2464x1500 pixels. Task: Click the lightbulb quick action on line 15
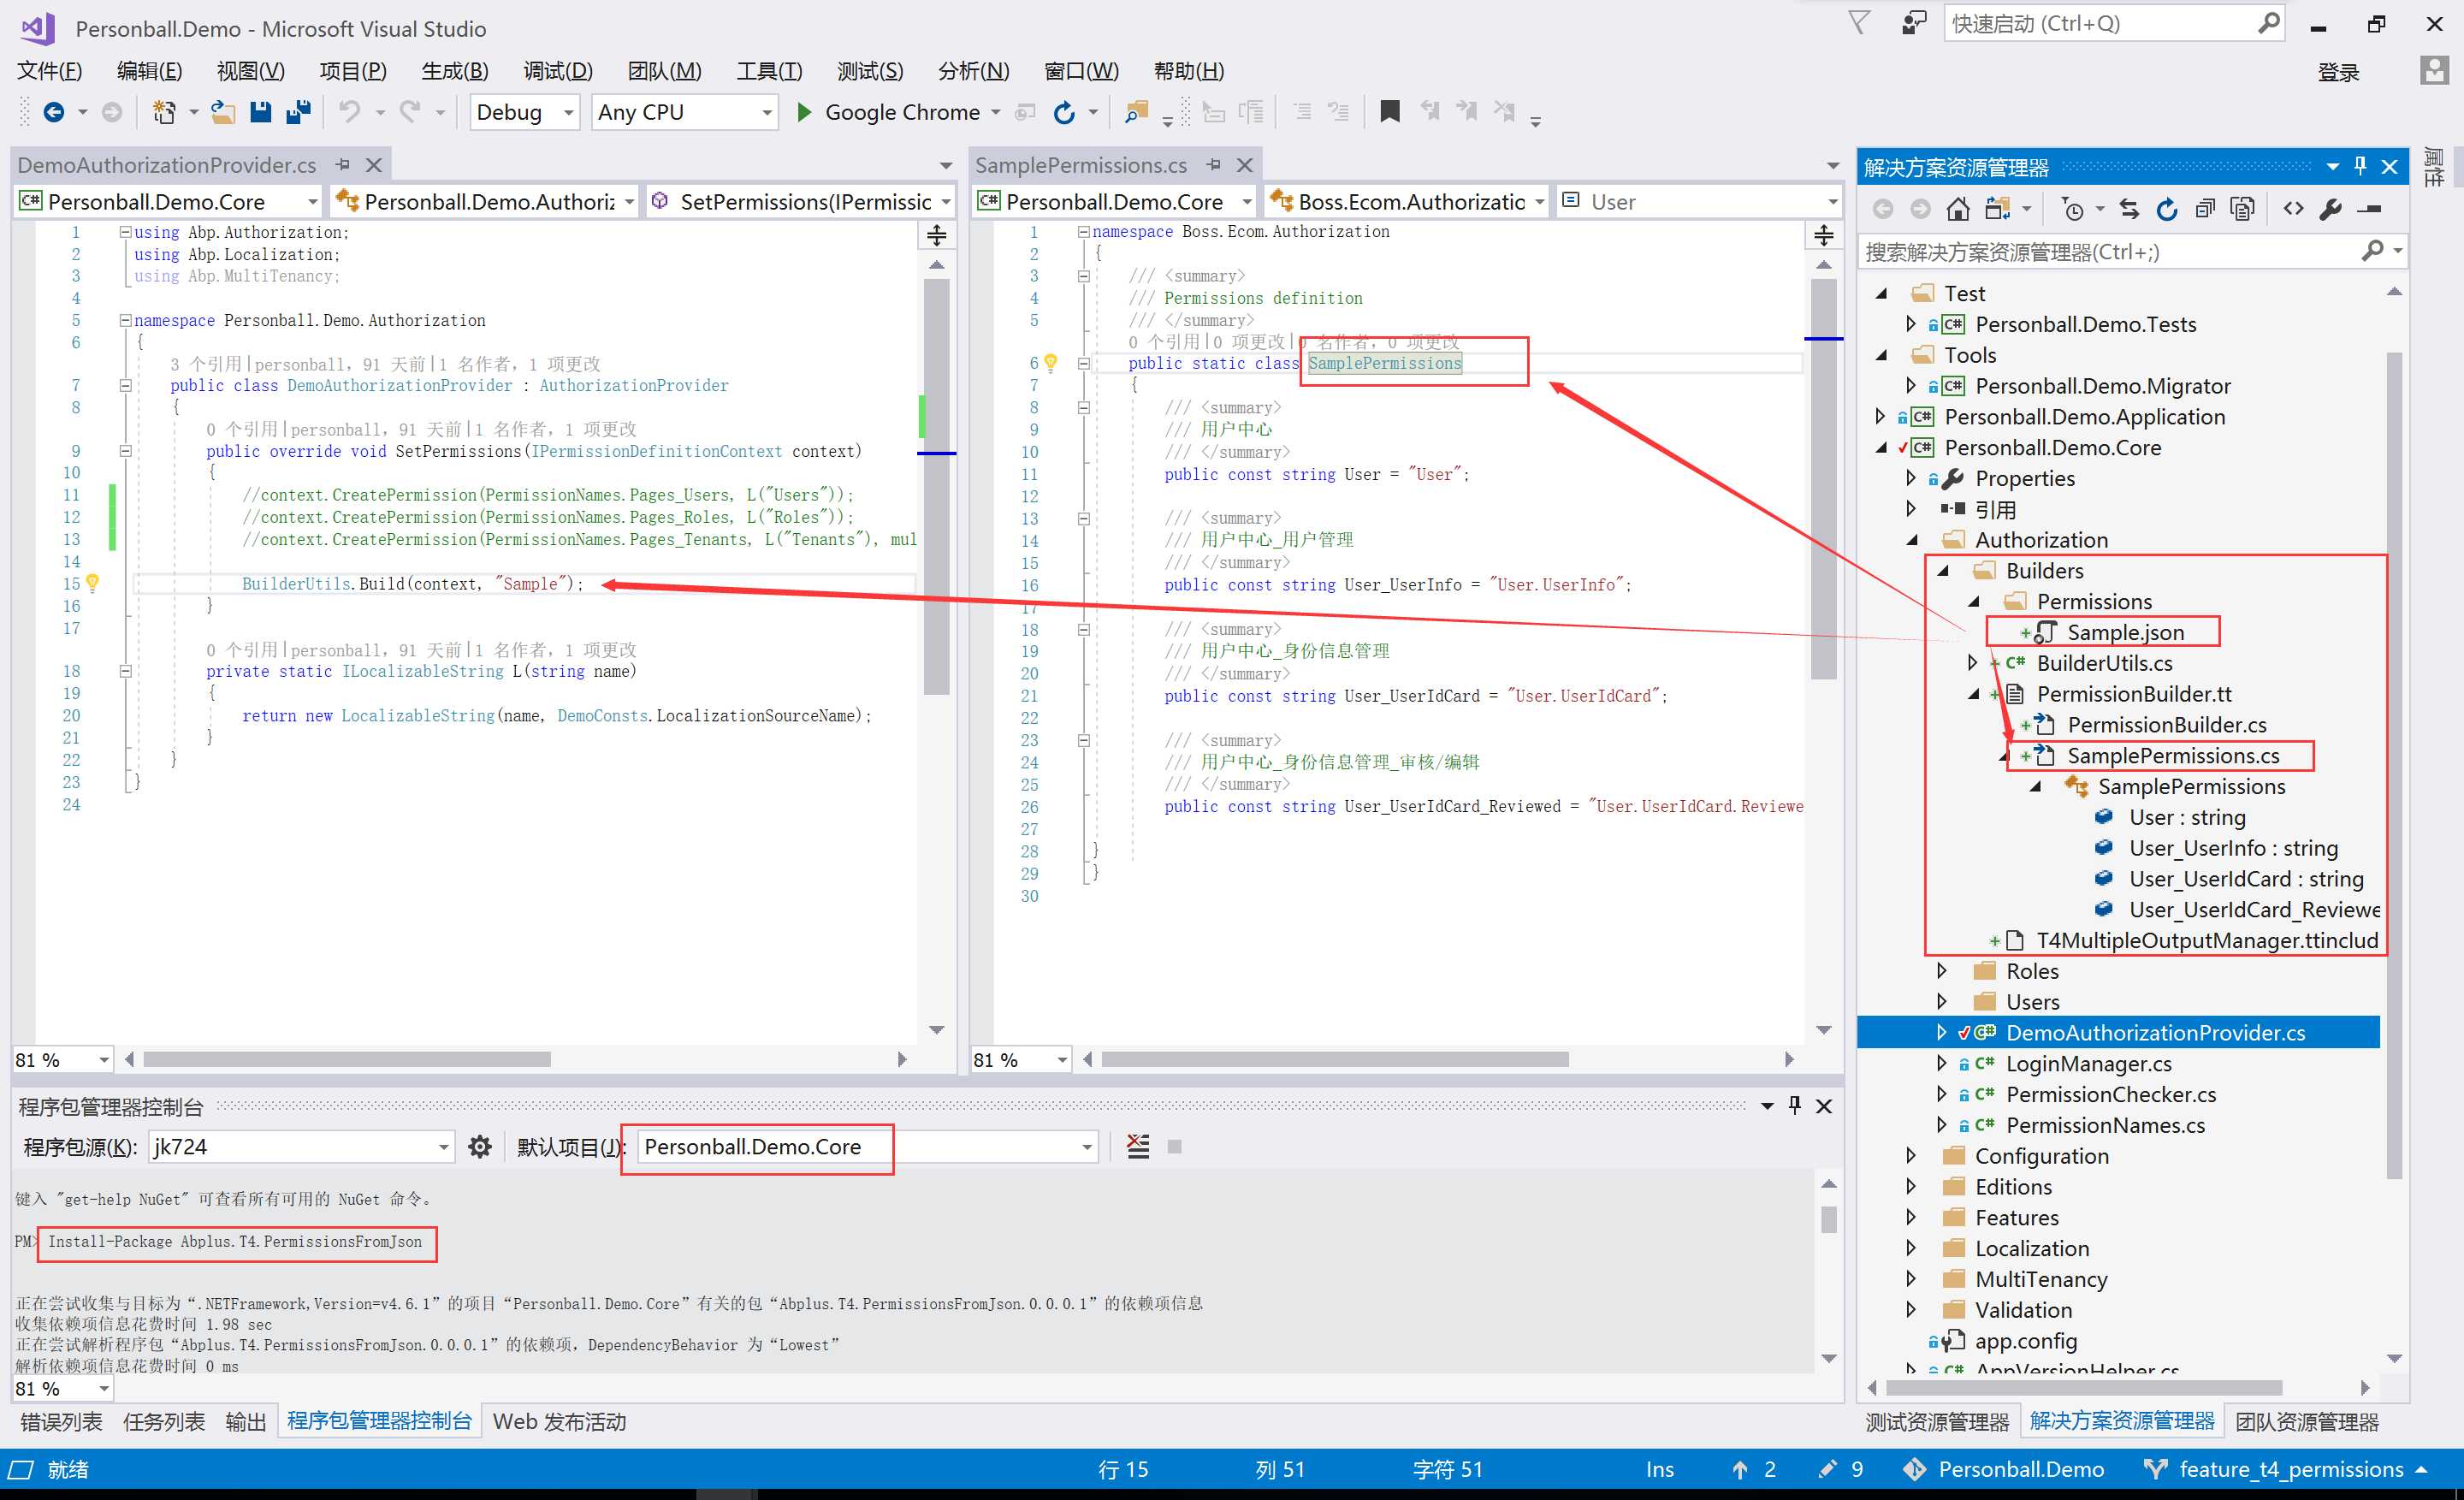pos(93,583)
